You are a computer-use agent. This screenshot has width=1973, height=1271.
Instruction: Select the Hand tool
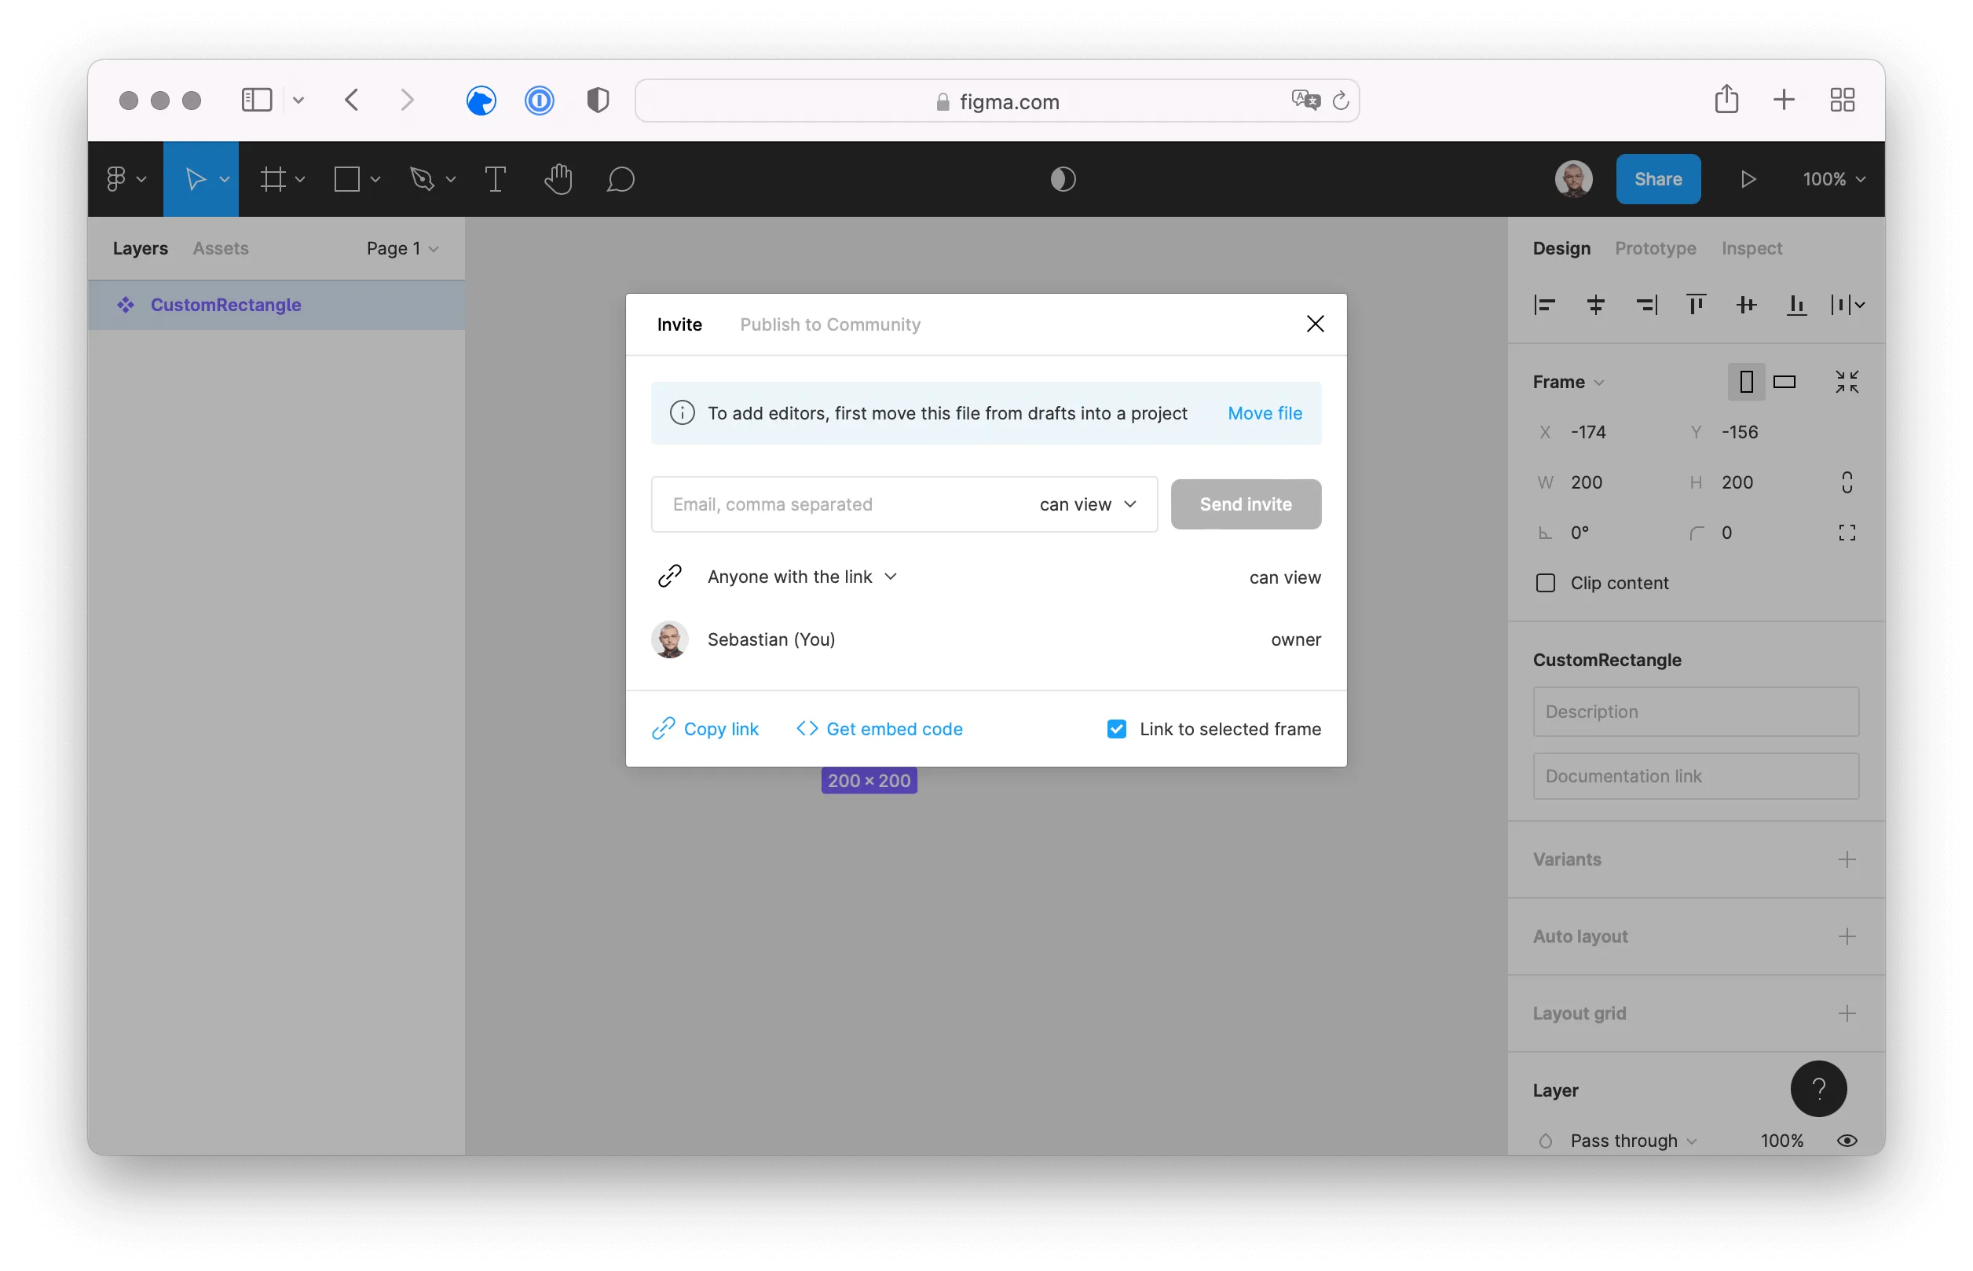[558, 179]
